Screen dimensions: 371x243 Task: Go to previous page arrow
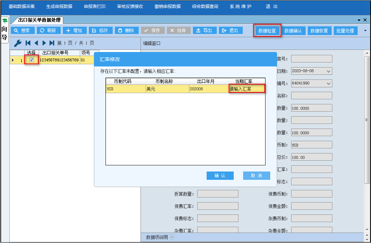(x=36, y=43)
